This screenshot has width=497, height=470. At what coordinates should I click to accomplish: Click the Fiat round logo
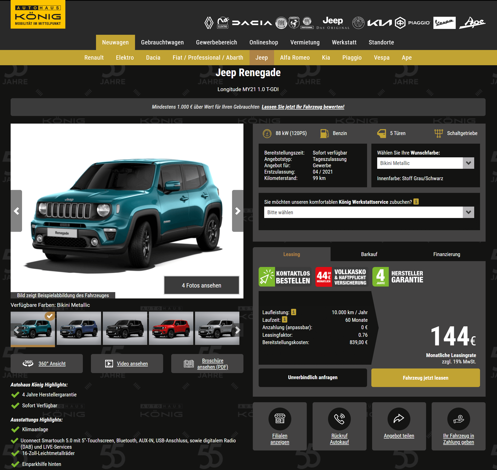[281, 23]
